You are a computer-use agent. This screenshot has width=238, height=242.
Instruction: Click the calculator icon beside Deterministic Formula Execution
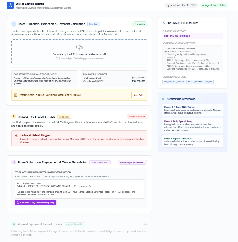click(15, 95)
